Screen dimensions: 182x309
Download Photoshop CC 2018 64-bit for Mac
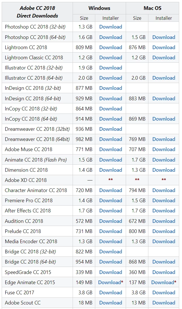164,37
